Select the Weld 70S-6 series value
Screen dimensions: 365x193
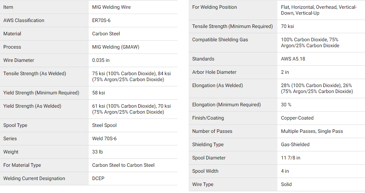[104, 139]
